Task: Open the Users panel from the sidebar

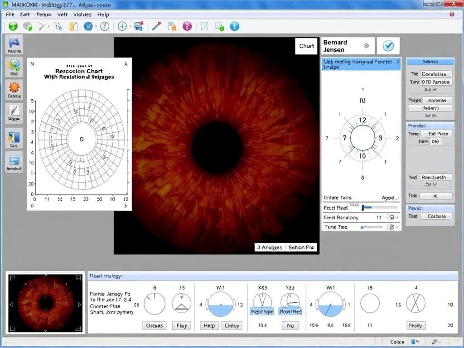Action: point(14,68)
